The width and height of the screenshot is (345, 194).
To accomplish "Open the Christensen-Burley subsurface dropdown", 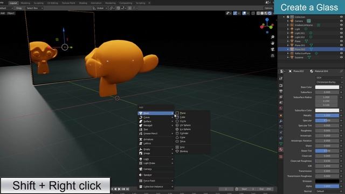I will [329, 82].
